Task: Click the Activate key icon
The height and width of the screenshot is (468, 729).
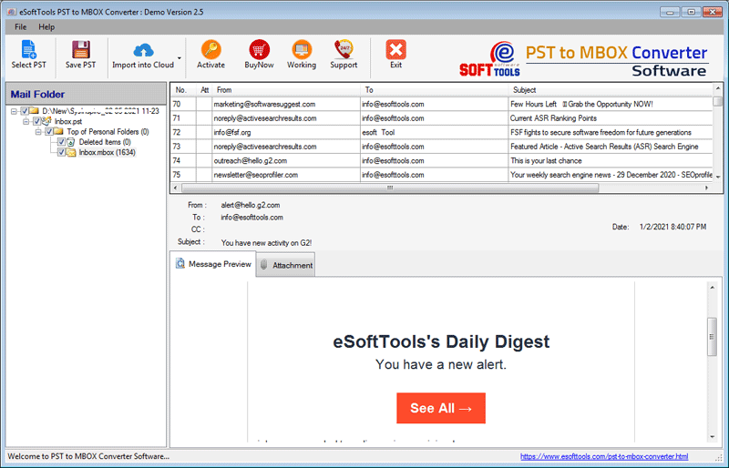Action: [x=210, y=49]
